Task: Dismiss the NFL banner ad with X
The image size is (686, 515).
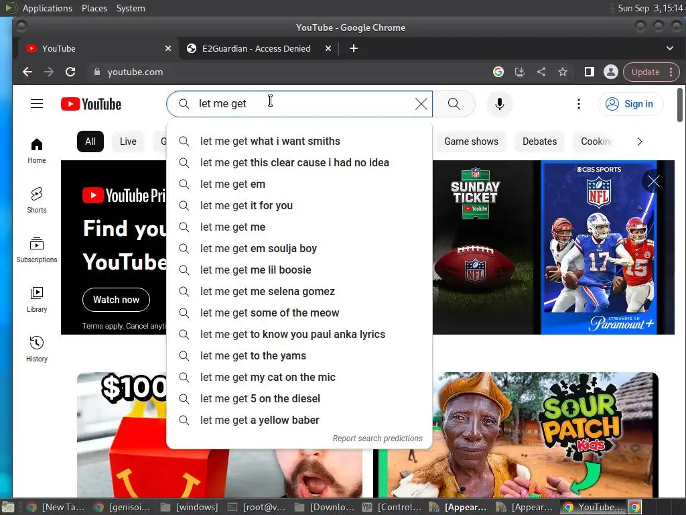Action: [654, 181]
